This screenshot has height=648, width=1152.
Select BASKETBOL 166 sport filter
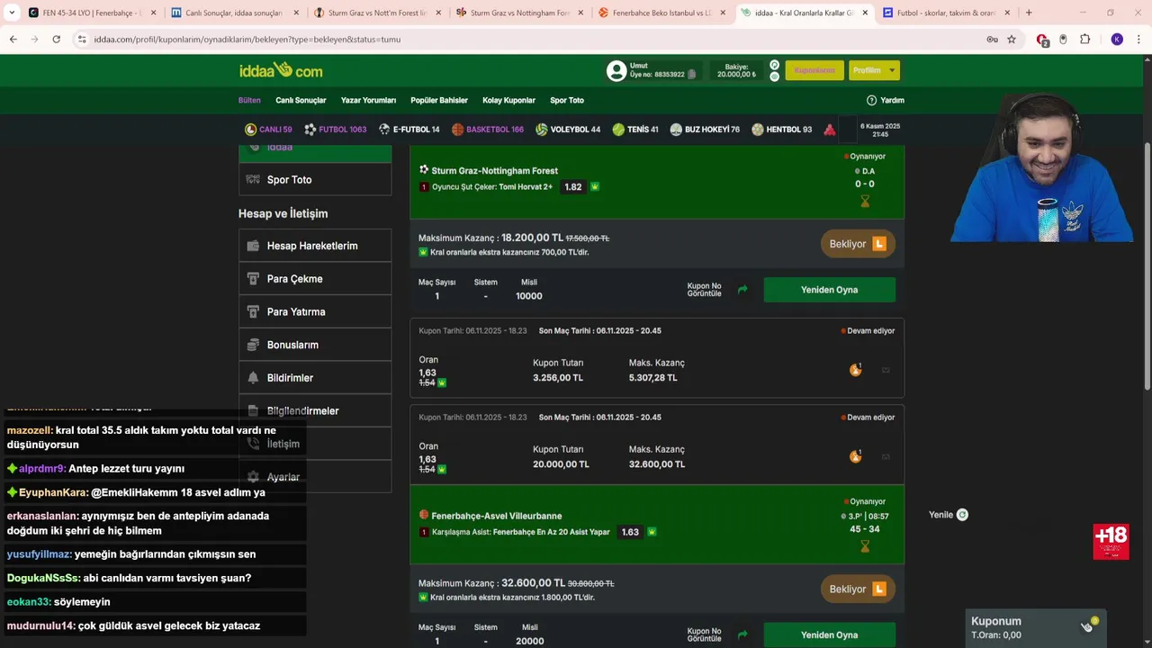click(487, 130)
